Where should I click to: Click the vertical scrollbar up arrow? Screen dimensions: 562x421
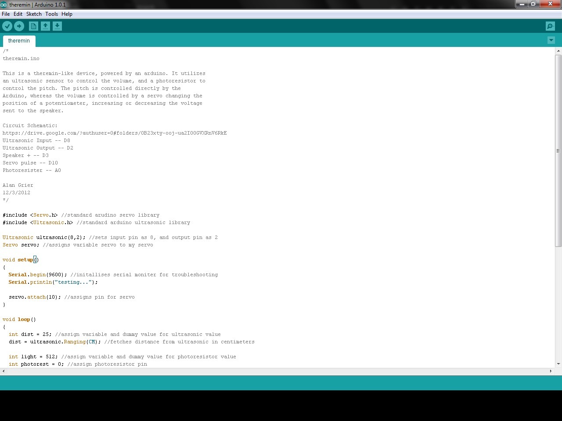[558, 51]
